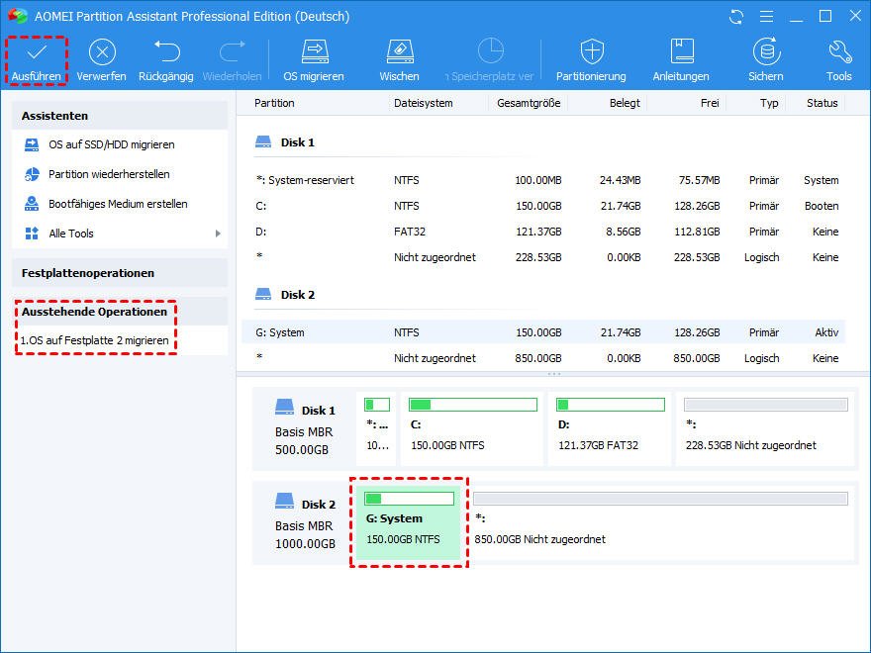Click the refresh icon in title bar

tap(736, 17)
